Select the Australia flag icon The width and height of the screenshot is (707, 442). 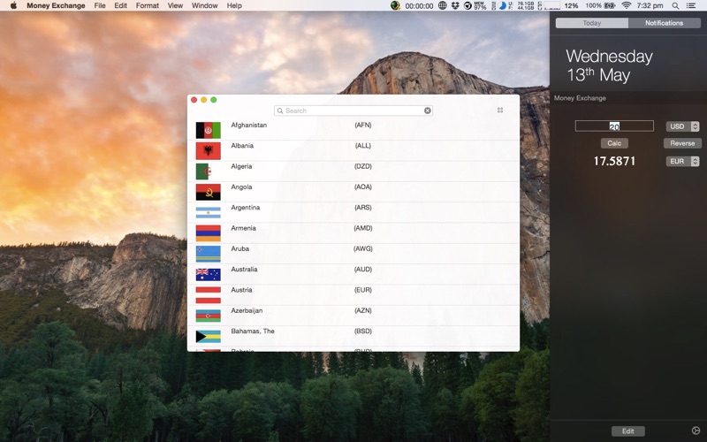click(x=208, y=274)
